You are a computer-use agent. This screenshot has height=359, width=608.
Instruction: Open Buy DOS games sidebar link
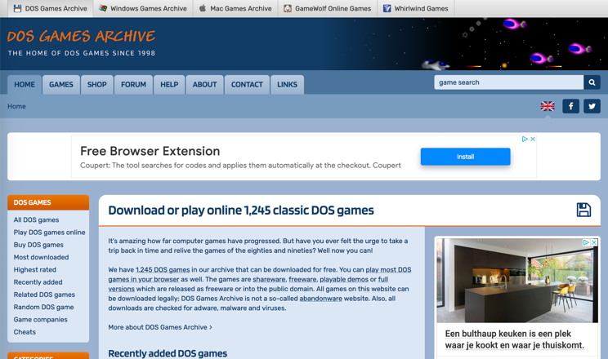click(x=38, y=245)
